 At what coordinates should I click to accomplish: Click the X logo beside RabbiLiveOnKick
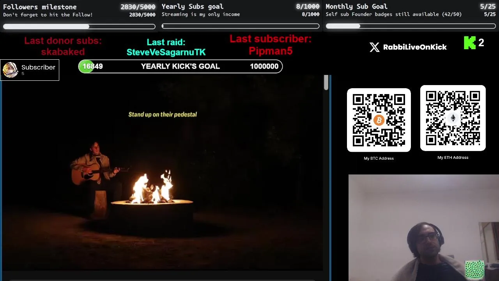pos(374,47)
